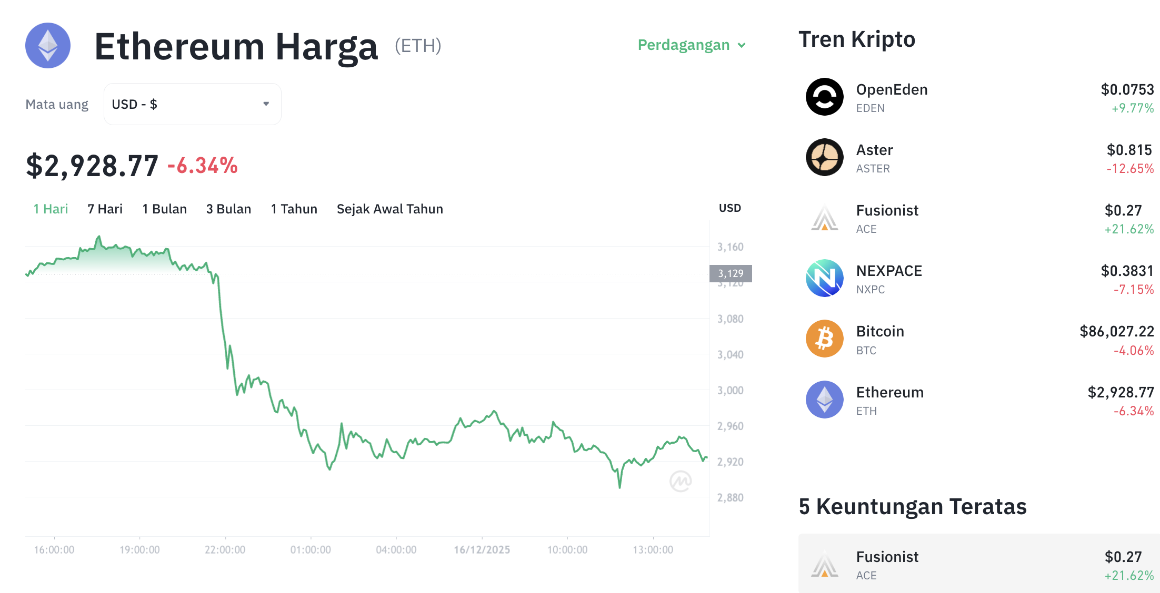Switch to the 3 Bulan tab
The height and width of the screenshot is (593, 1160).
(228, 209)
